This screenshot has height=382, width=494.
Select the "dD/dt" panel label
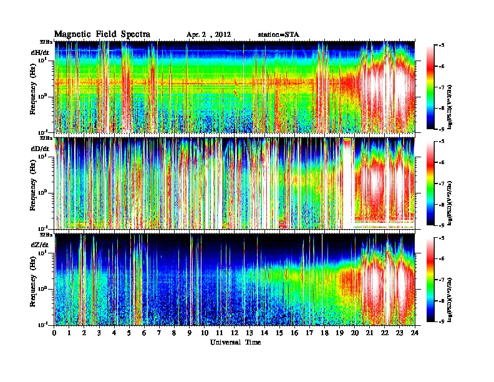point(40,149)
